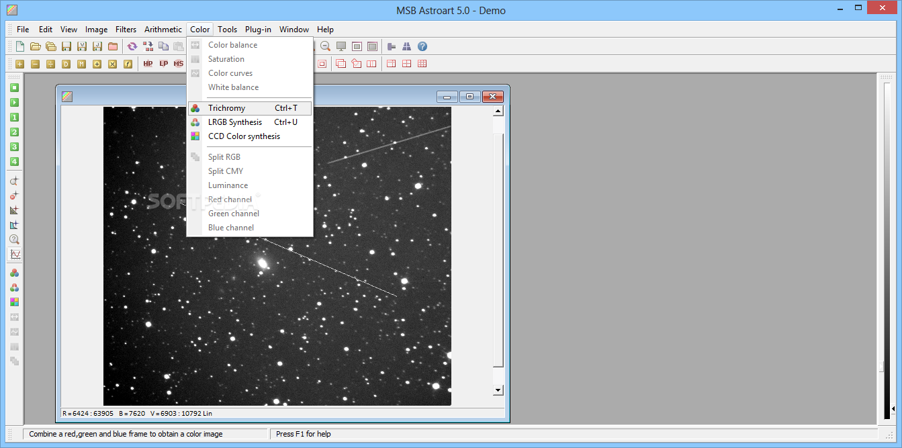
Task: Minimize the star image child window
Action: tap(447, 97)
